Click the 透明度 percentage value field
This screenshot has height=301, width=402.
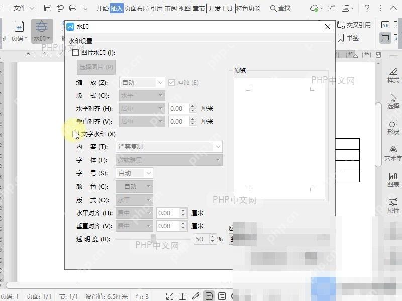[202, 239]
